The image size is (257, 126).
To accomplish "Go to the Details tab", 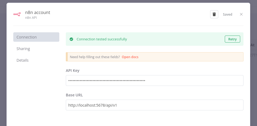I will 22,60.
